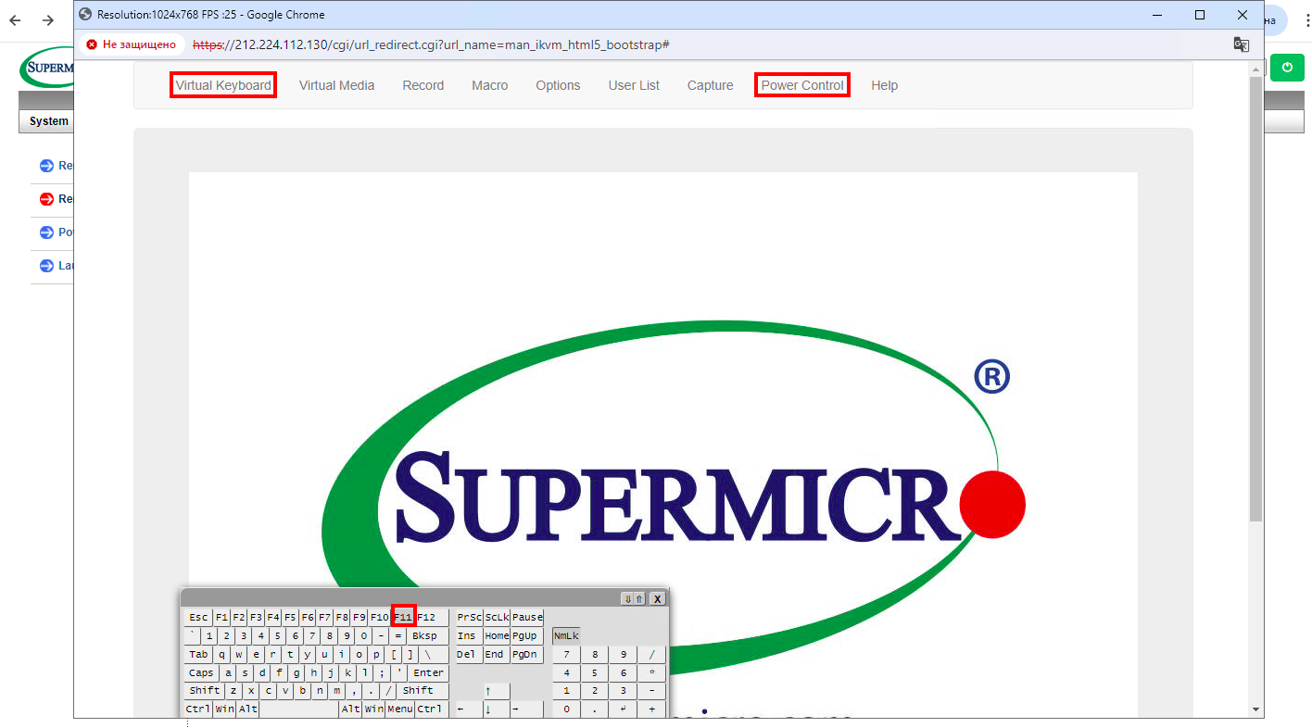1312x728 pixels.
Task: Click the Esc key on virtual keyboard
Action: pyautogui.click(x=198, y=617)
